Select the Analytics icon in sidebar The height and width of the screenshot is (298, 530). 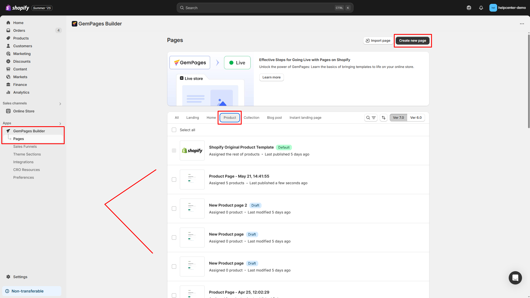(x=9, y=92)
